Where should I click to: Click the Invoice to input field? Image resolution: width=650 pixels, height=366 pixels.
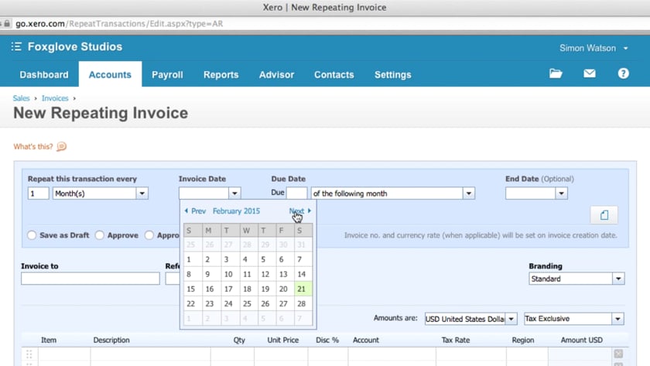coord(91,279)
